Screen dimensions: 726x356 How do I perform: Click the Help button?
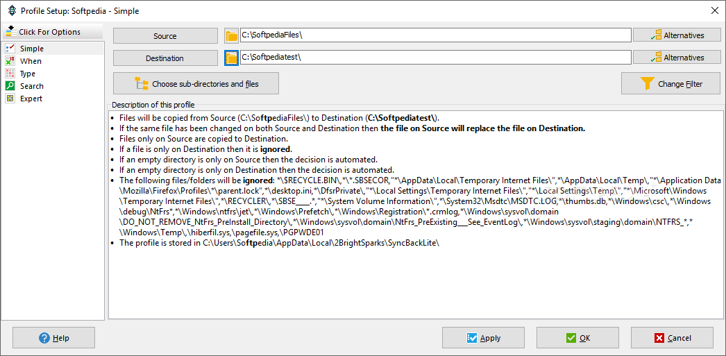53,337
